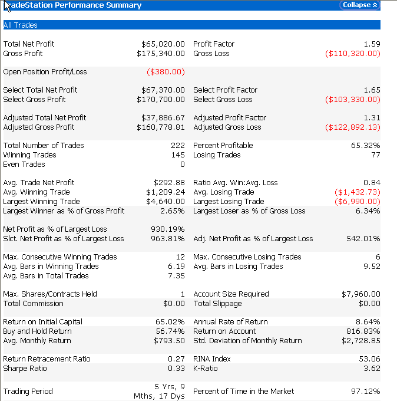This screenshot has width=397, height=401.
Task: Select Adj. Net Profit percent value 542.01%
Action: pos(363,239)
